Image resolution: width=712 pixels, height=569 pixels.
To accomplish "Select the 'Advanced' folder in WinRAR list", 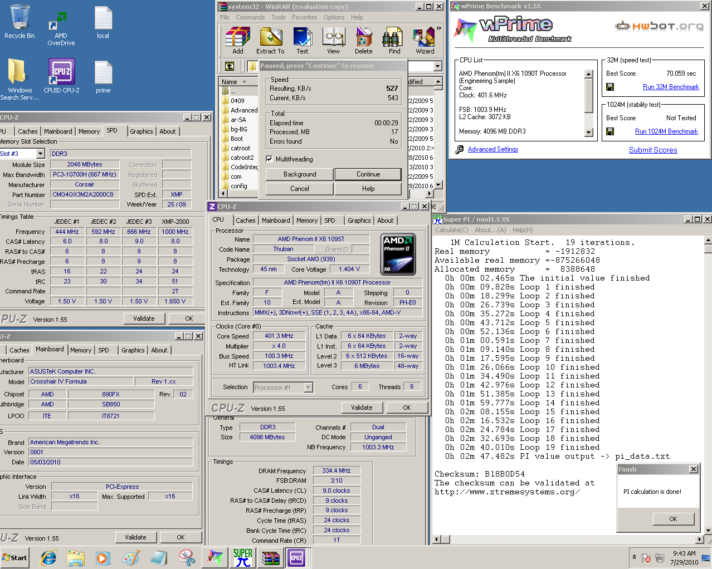I will (x=244, y=110).
